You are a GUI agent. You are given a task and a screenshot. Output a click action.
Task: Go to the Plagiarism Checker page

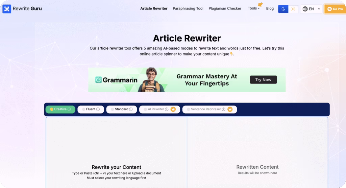[x=225, y=8]
